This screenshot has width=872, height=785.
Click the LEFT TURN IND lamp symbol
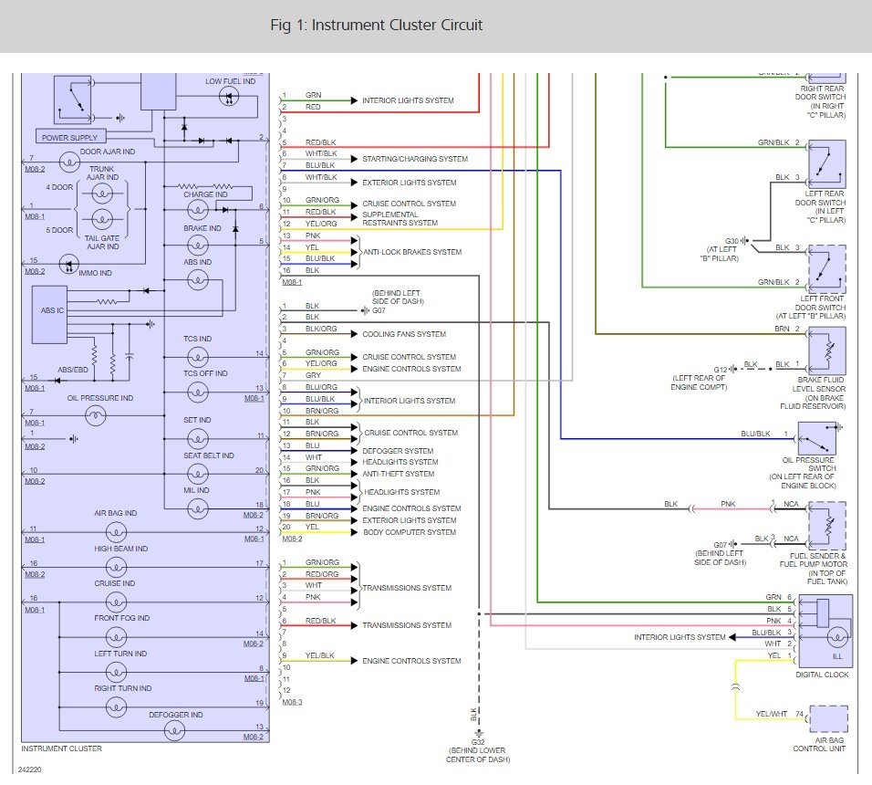pos(116,672)
